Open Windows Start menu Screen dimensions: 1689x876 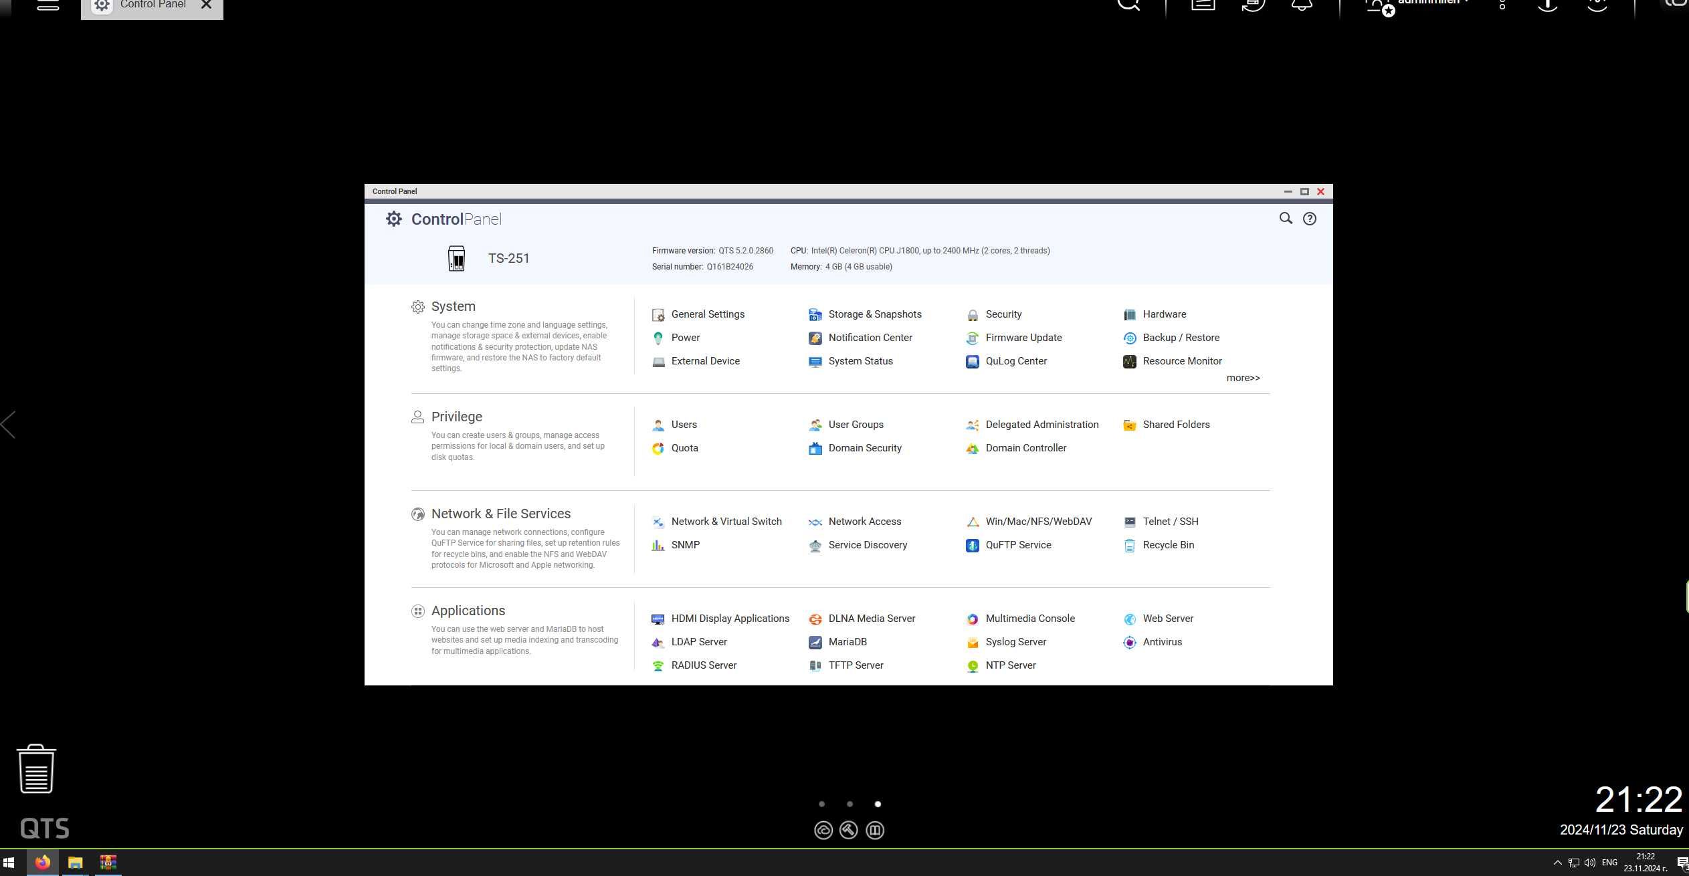coord(9,863)
